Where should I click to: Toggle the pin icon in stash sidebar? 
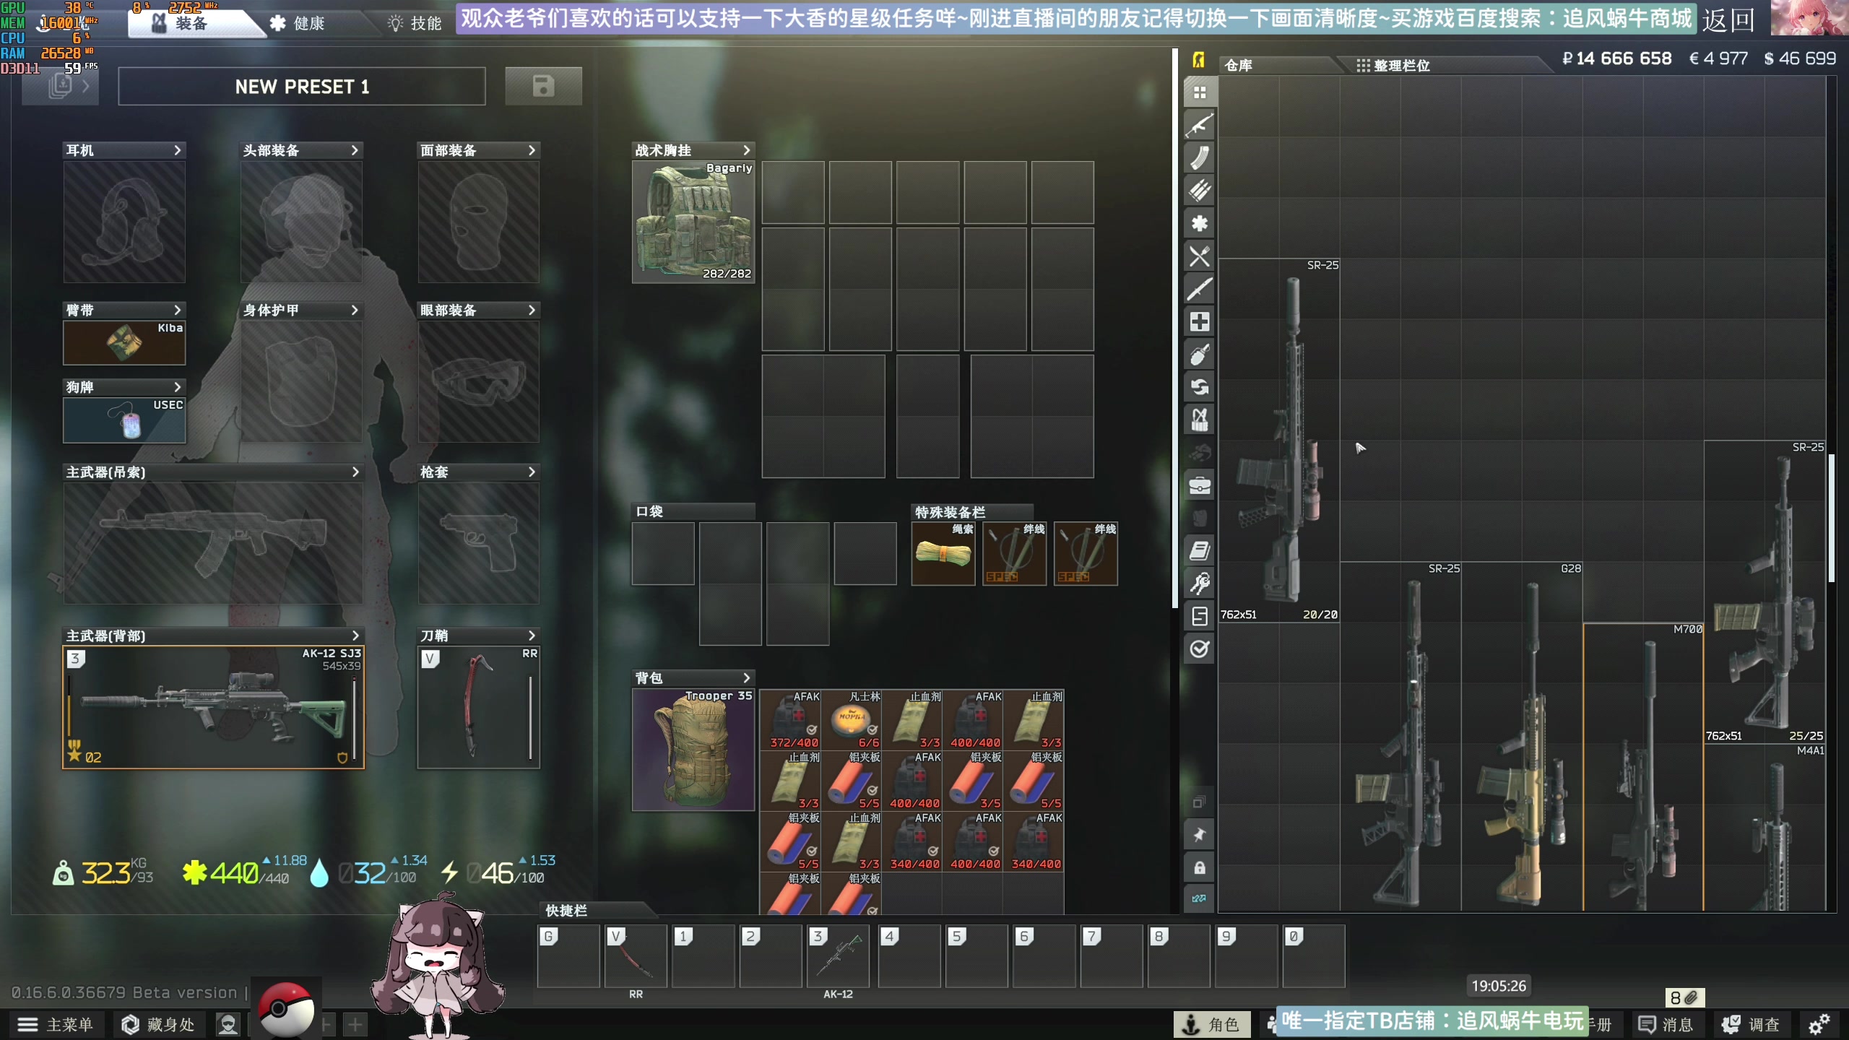point(1200,835)
